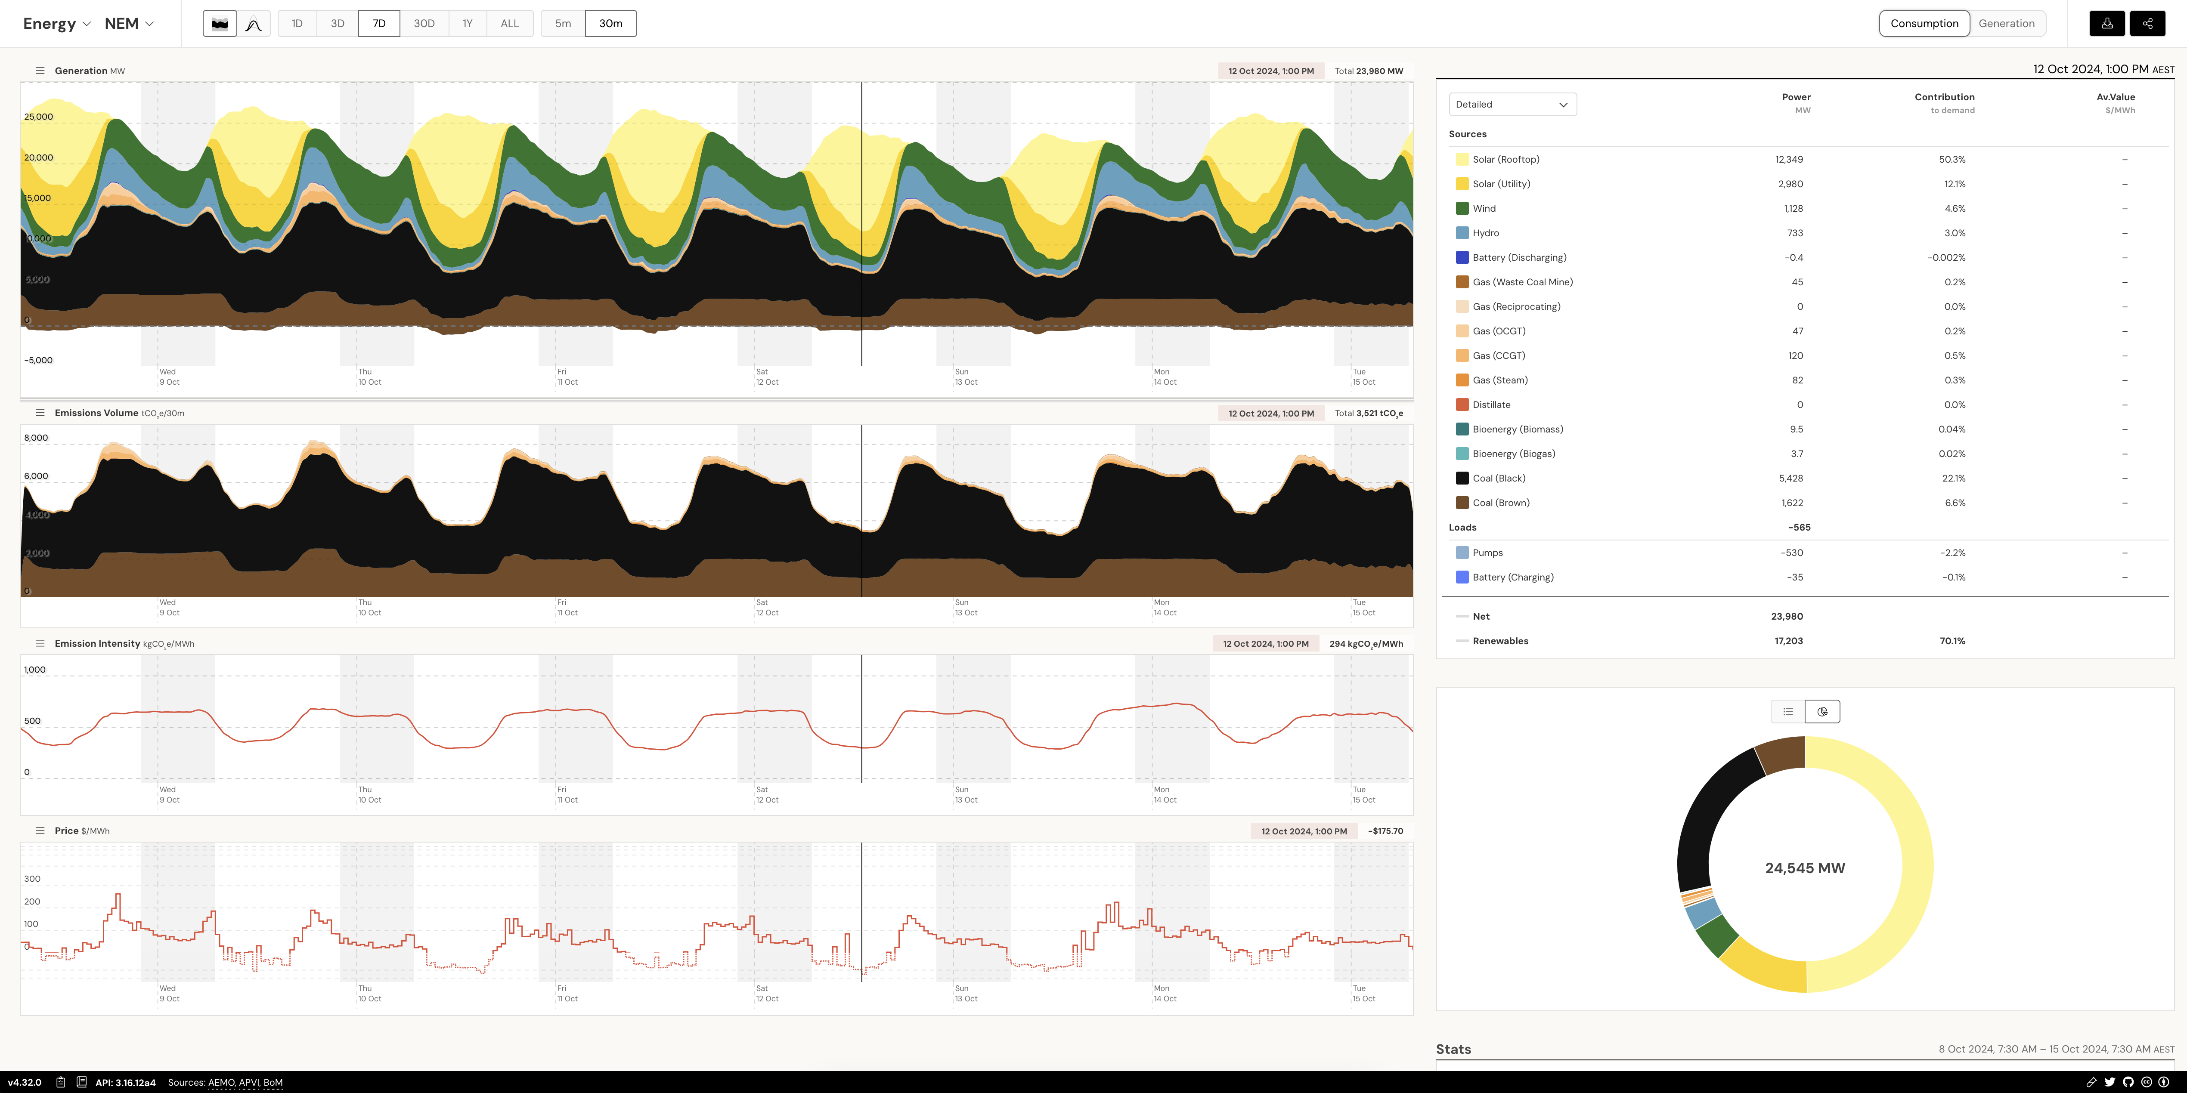Click the Creative Commons CC icon

point(2146,1082)
